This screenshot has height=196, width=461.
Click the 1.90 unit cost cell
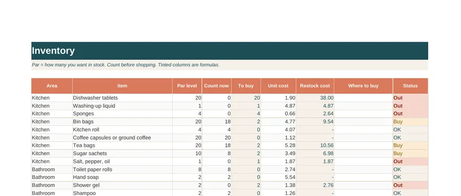click(278, 98)
